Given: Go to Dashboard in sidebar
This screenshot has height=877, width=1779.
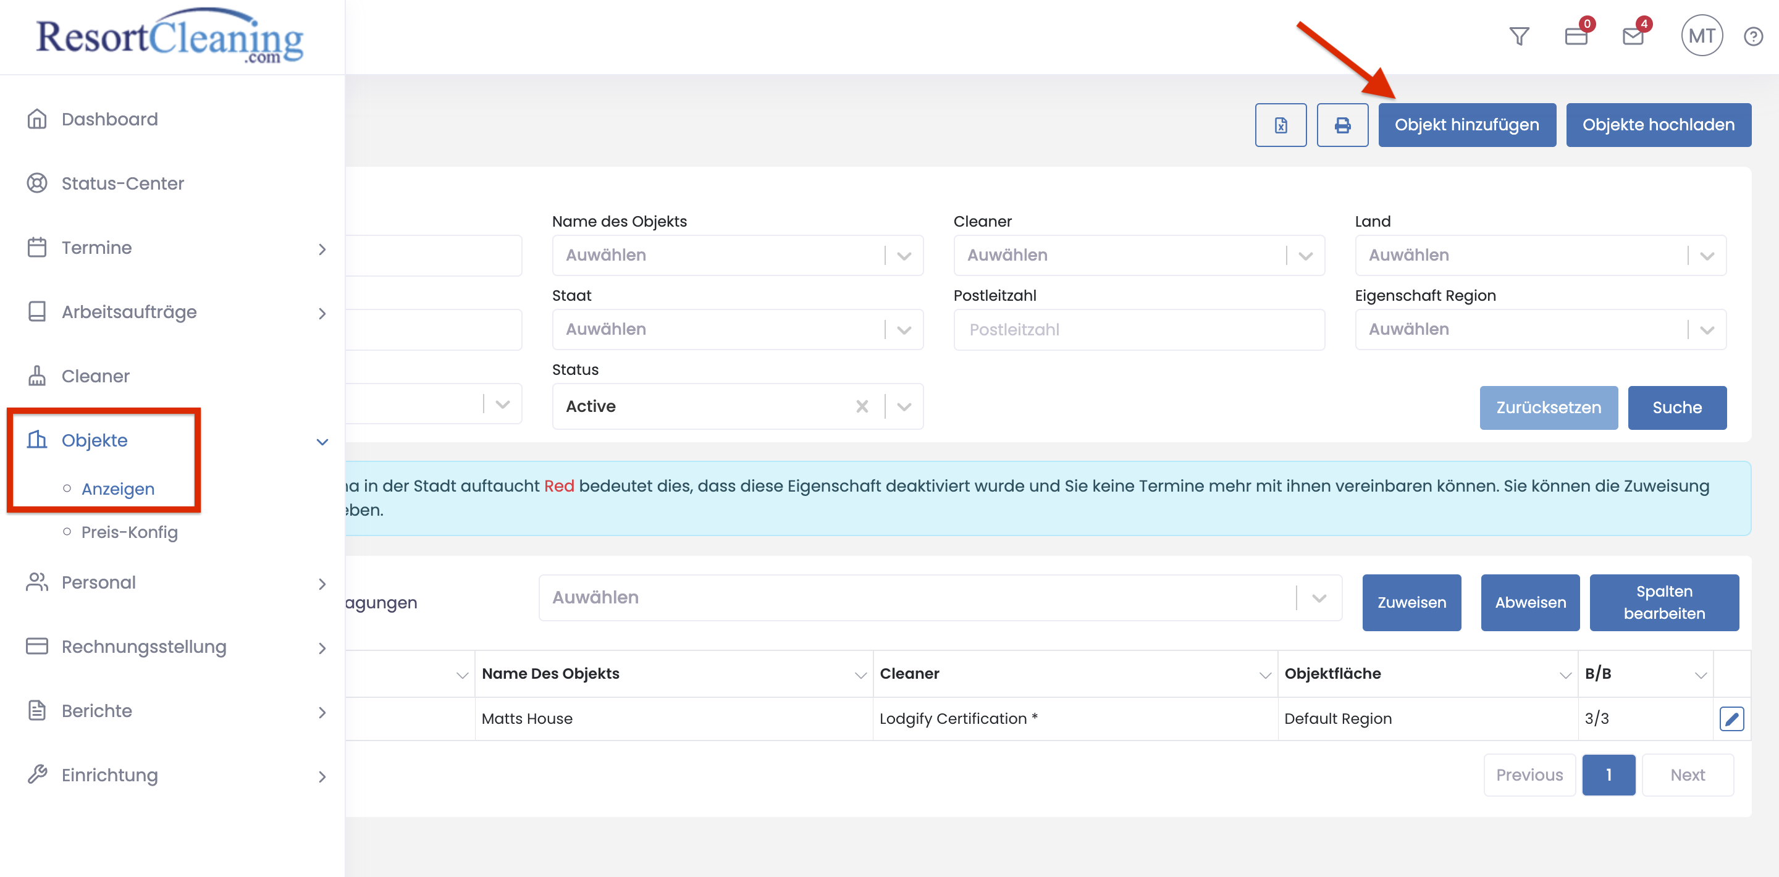Looking at the screenshot, I should click(109, 119).
